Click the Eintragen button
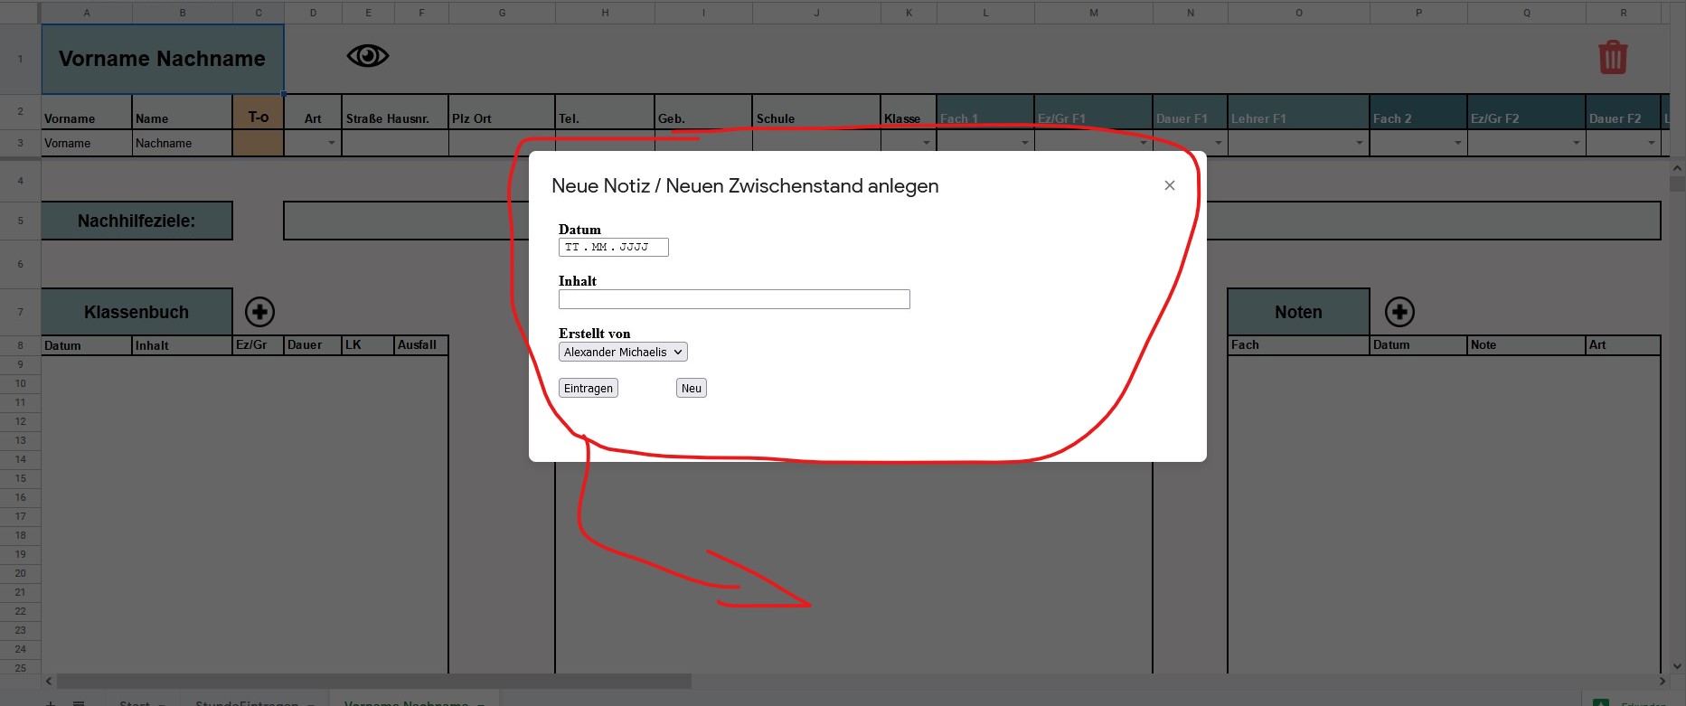The image size is (1686, 706). 589,388
